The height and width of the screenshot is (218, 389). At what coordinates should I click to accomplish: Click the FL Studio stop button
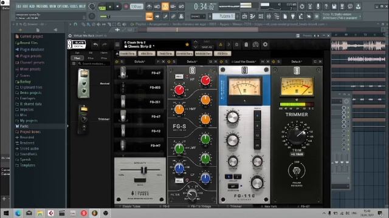click(x=117, y=7)
